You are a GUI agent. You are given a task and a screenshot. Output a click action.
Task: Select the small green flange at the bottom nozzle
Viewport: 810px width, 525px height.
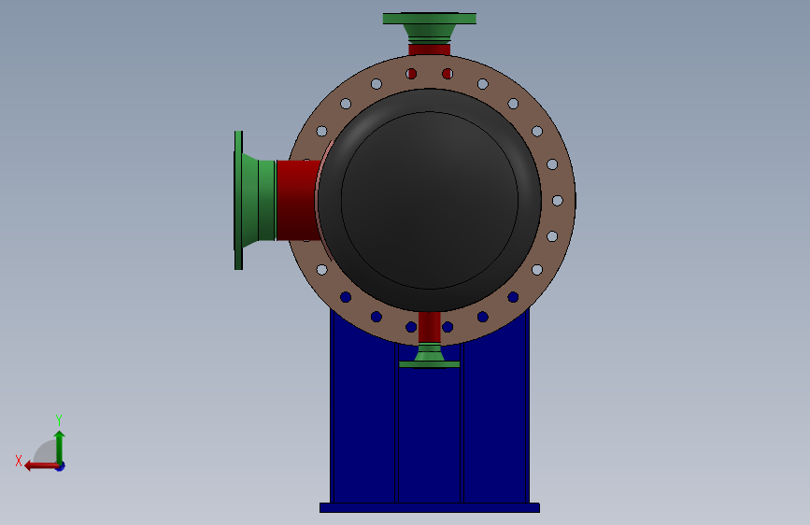[x=429, y=356]
